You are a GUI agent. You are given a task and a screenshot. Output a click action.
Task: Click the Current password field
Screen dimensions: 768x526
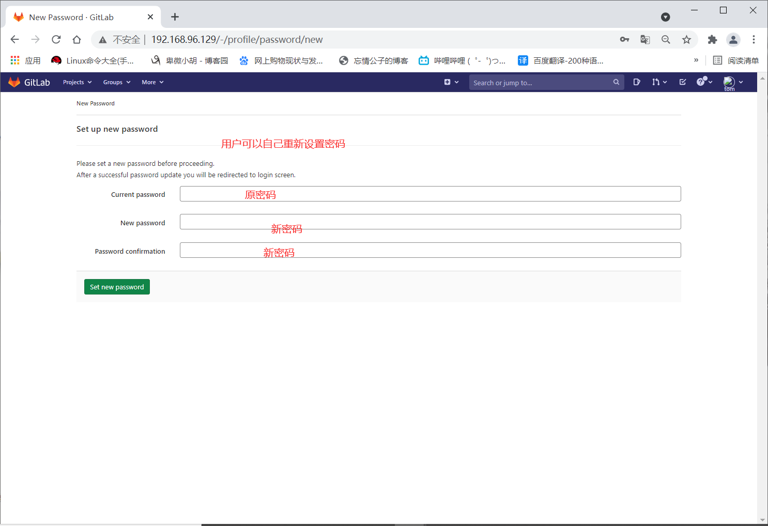click(430, 194)
